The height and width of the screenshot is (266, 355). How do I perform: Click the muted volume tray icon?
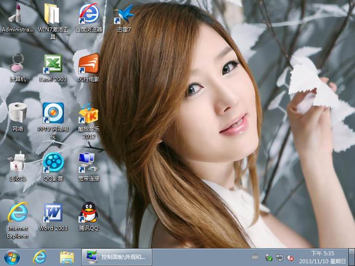pos(290,258)
